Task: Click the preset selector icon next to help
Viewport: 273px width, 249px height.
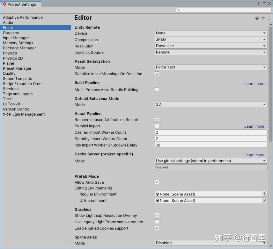Action: pos(263,18)
